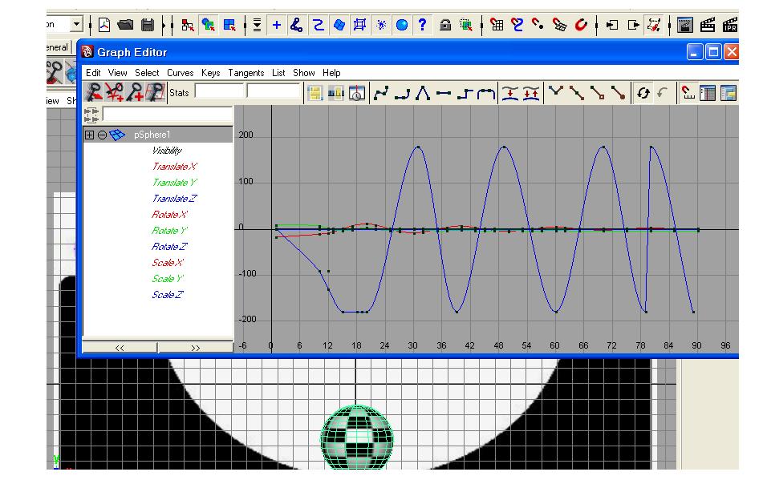Select the Translate Z curve channel
Image resolution: width=767 pixels, height=488 pixels.
pos(174,199)
